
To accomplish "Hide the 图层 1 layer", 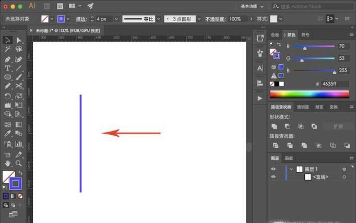I will [x=273, y=169].
